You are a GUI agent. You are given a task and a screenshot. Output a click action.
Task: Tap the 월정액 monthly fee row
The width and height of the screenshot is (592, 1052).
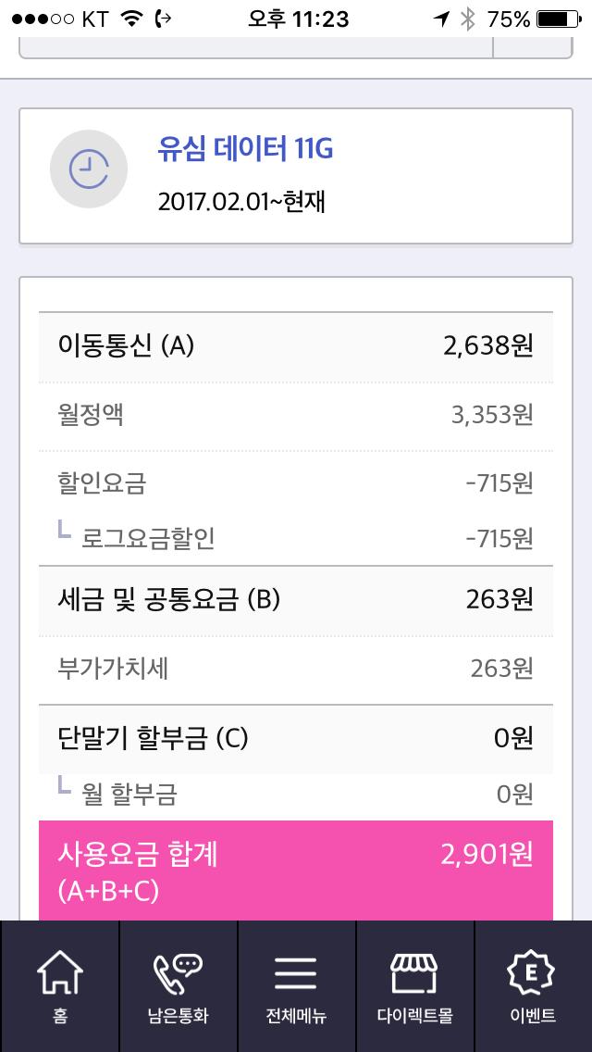click(x=296, y=415)
